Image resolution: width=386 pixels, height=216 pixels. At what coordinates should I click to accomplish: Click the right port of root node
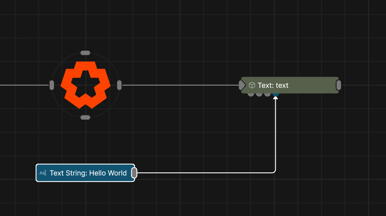(x=119, y=85)
